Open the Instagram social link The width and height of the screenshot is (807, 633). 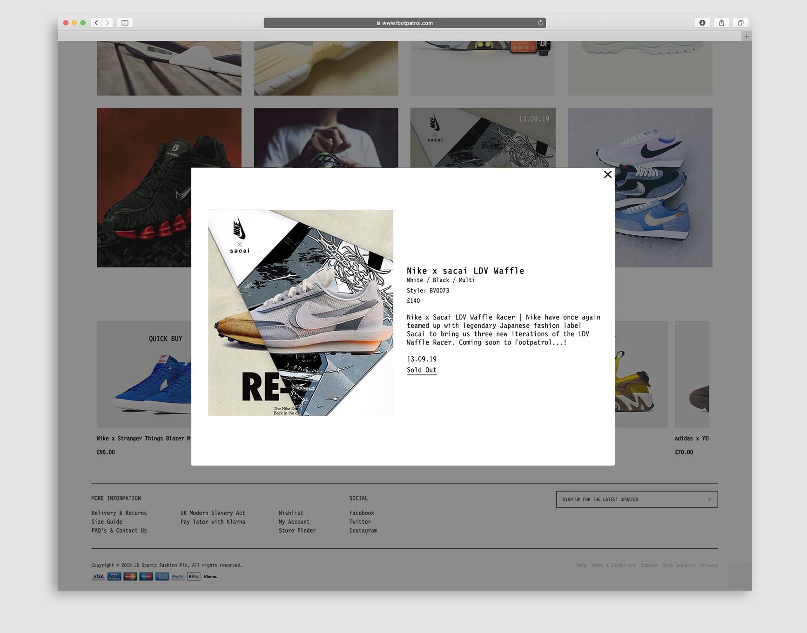click(363, 531)
